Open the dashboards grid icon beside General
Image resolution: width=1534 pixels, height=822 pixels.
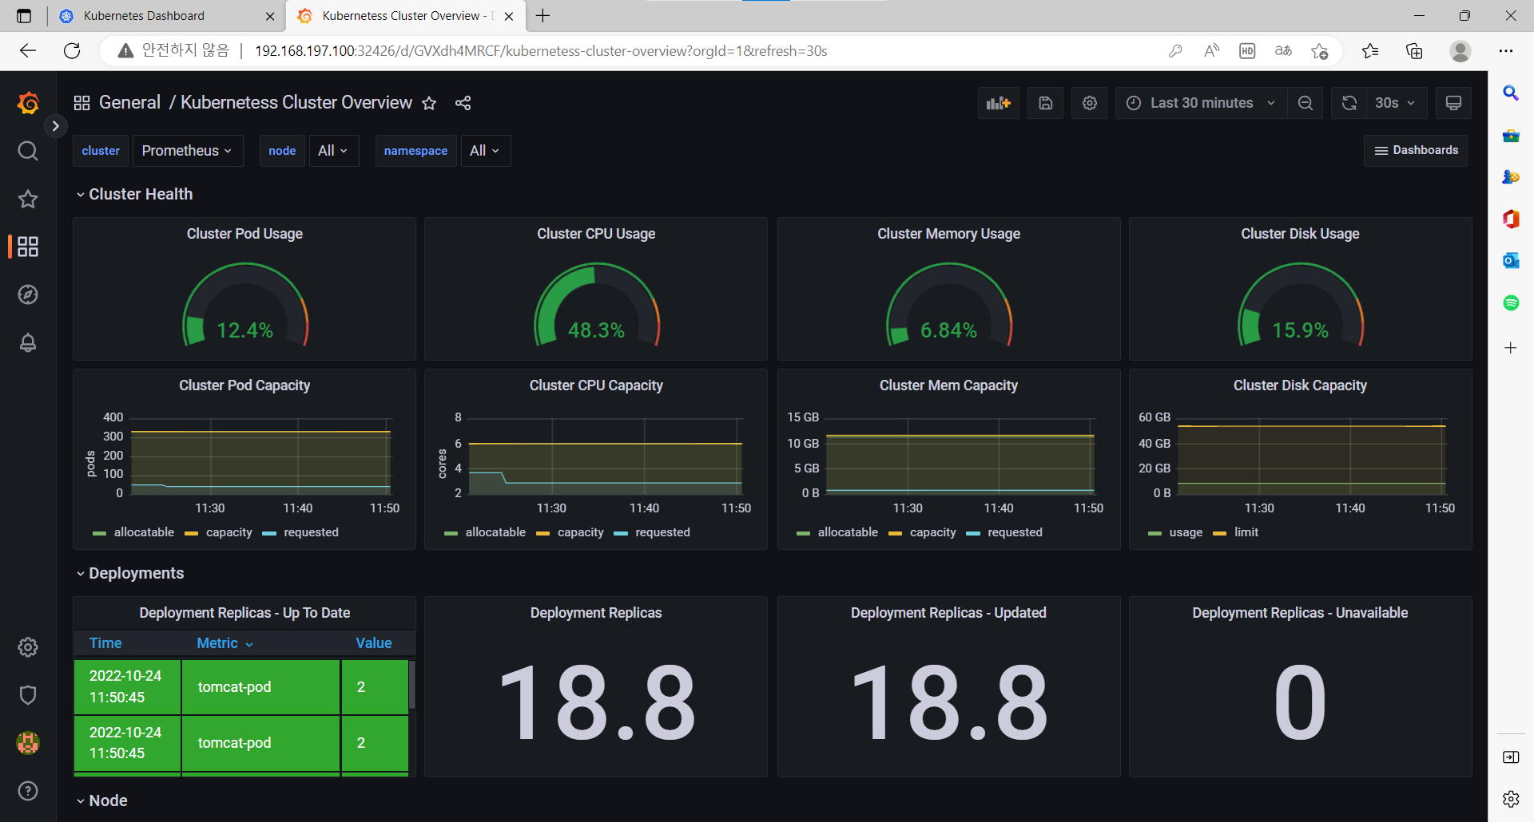(81, 103)
